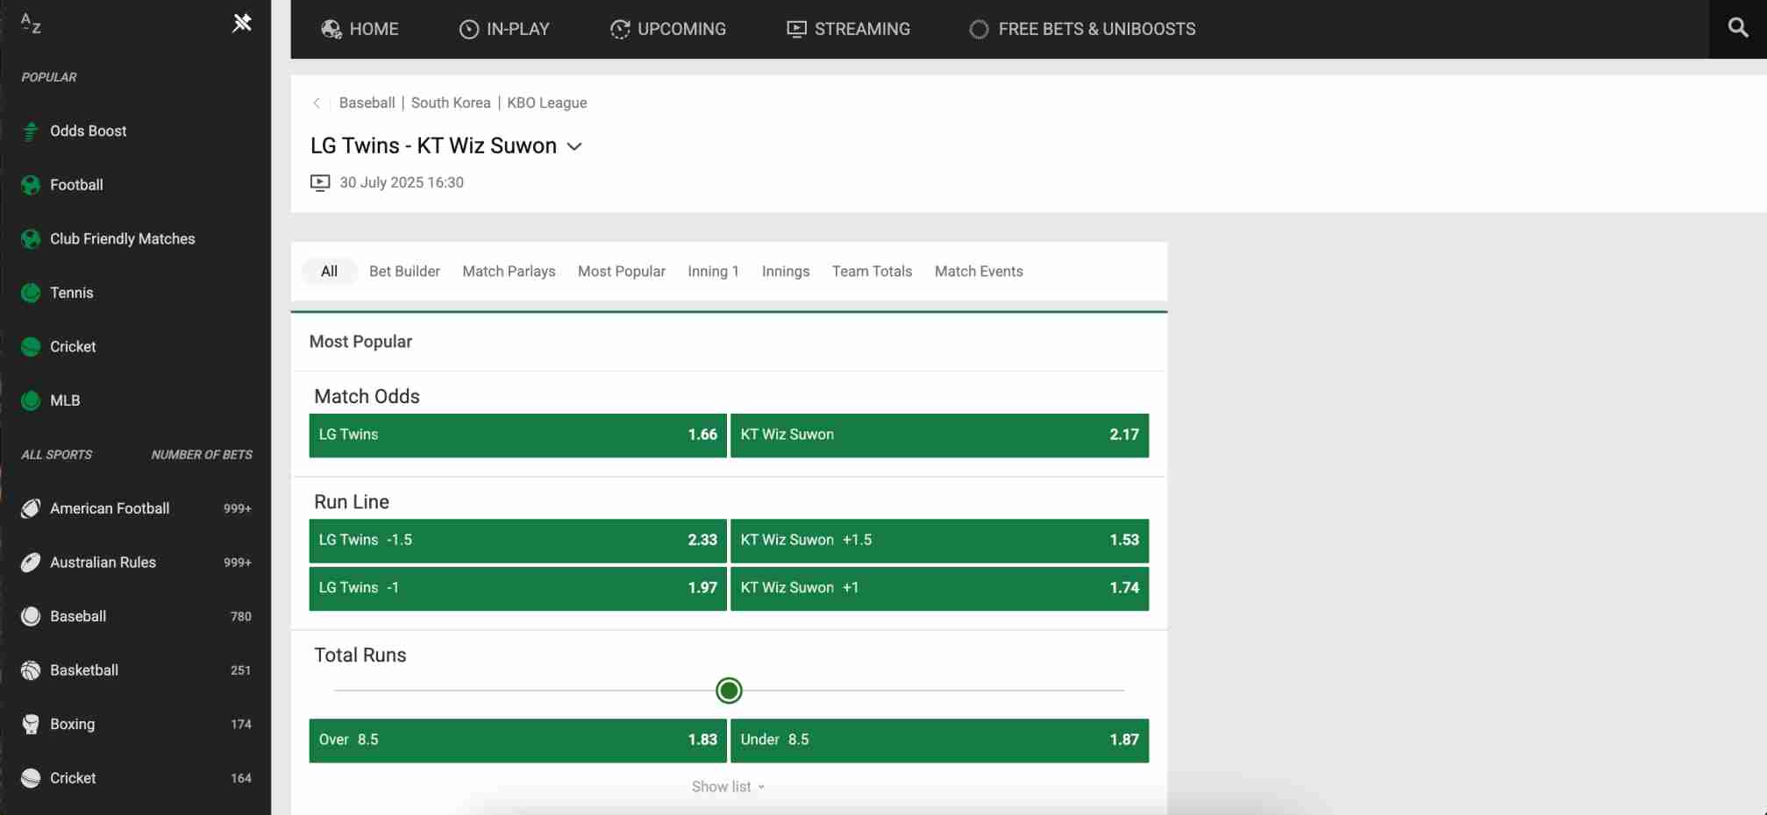Viewport: 1767px width, 815px height.
Task: Click the American Football icon
Action: pos(31,508)
